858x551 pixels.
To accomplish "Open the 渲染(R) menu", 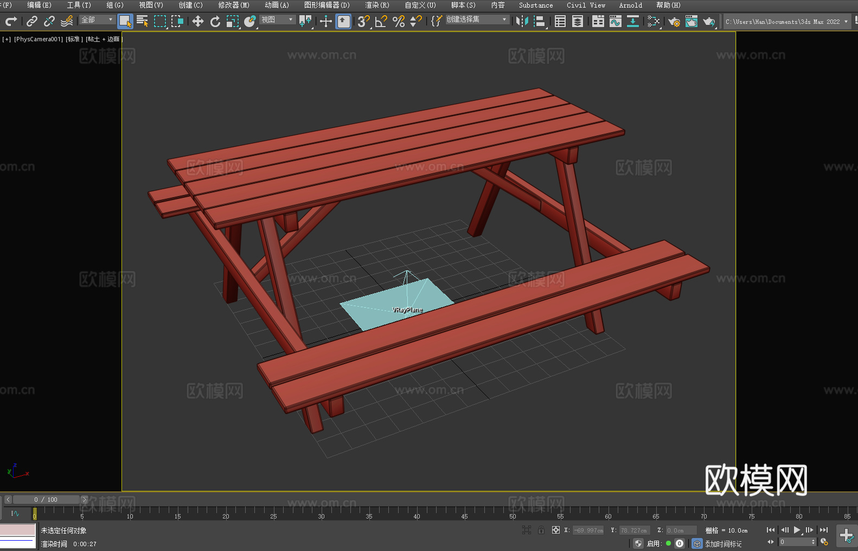I will (x=377, y=5).
